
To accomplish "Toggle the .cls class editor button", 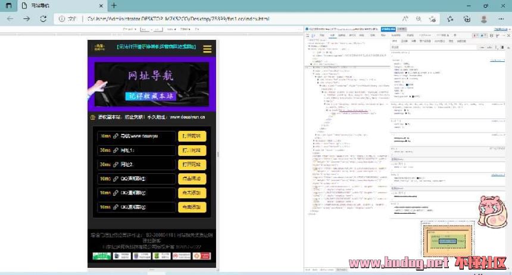I will tap(491, 48).
